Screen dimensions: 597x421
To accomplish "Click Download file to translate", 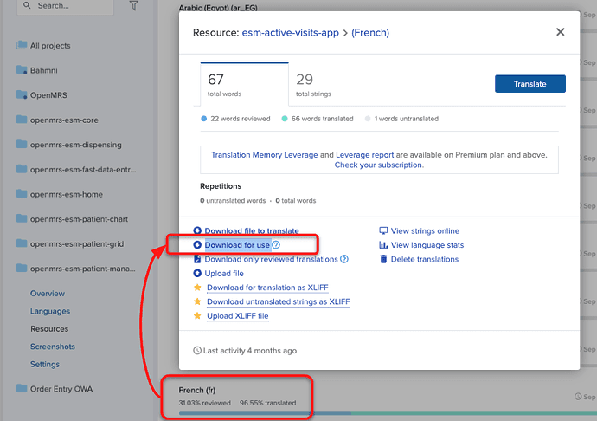I will [x=252, y=231].
